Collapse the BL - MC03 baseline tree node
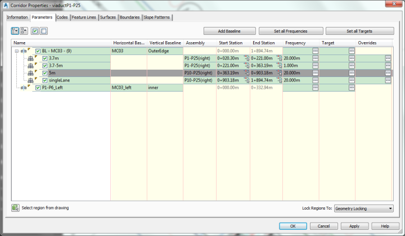The image size is (405, 236). [17, 51]
